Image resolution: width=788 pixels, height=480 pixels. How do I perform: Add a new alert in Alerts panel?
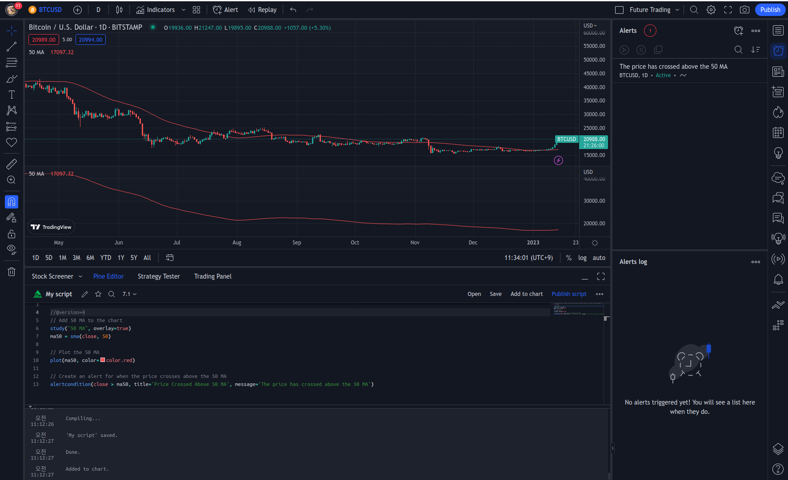(x=739, y=31)
